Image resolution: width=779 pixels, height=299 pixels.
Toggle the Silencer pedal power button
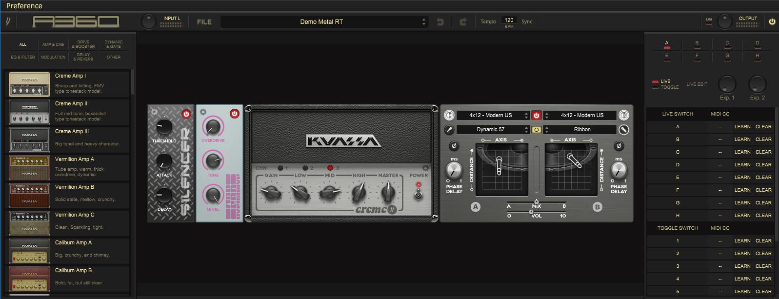[186, 114]
